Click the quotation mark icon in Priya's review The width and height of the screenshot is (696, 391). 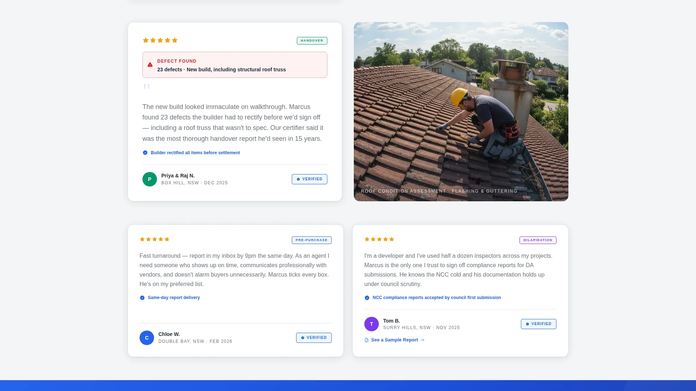(146, 87)
